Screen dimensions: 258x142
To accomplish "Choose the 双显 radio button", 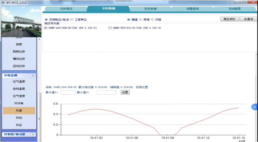I will pos(152,20).
